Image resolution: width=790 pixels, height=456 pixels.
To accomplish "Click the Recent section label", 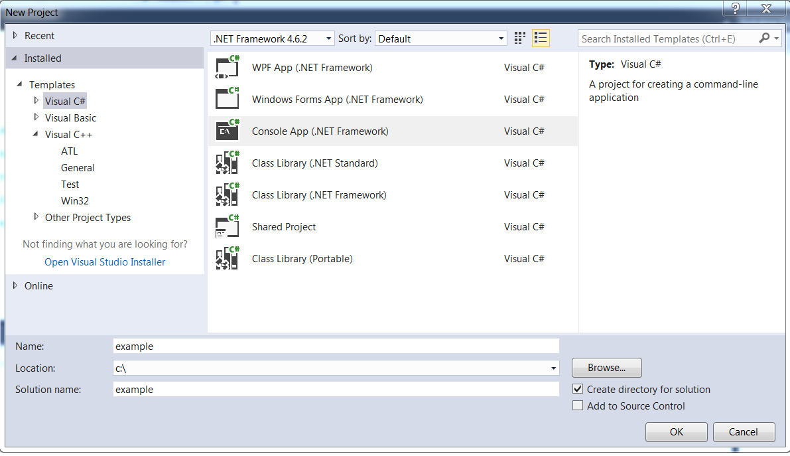I will (x=39, y=36).
